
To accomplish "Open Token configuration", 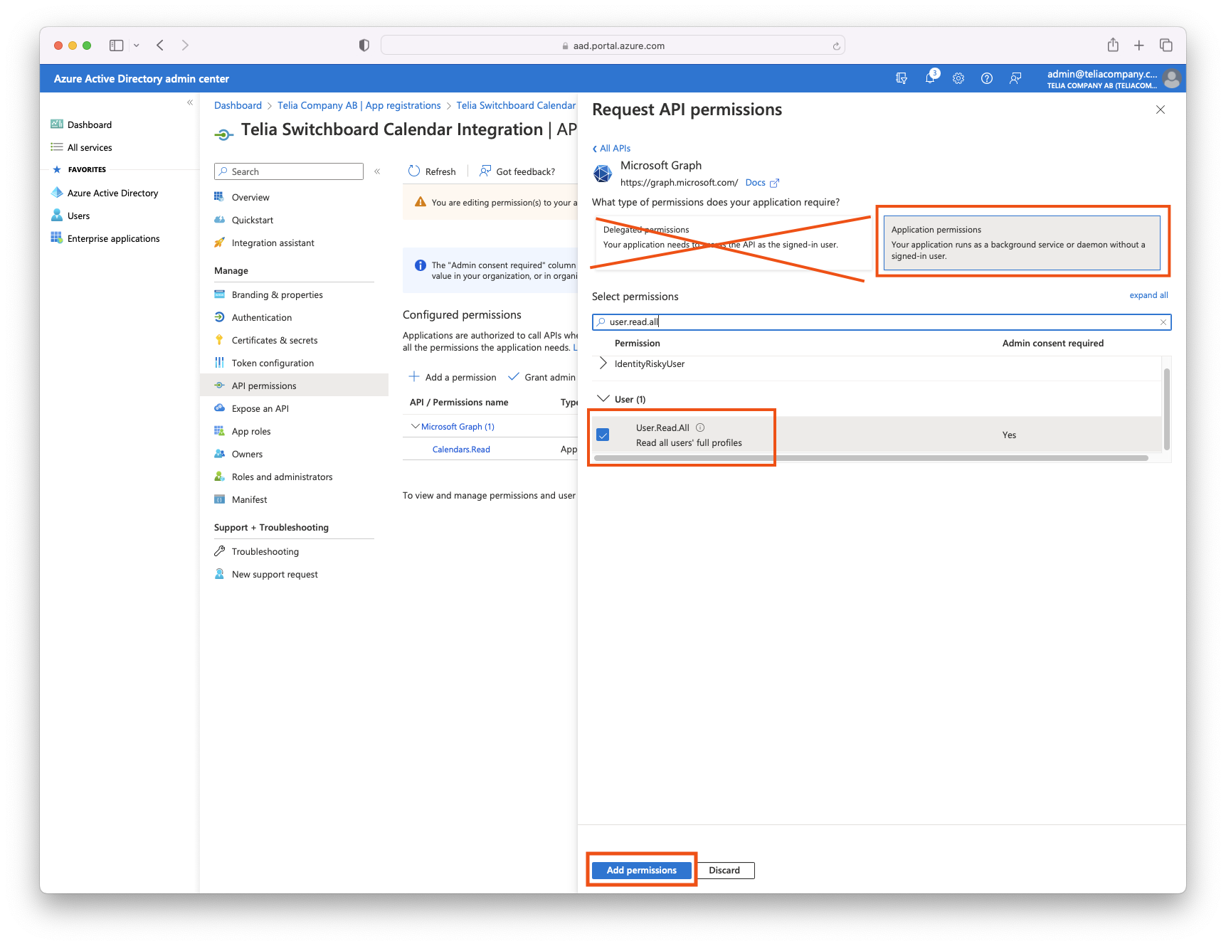I will click(x=273, y=363).
